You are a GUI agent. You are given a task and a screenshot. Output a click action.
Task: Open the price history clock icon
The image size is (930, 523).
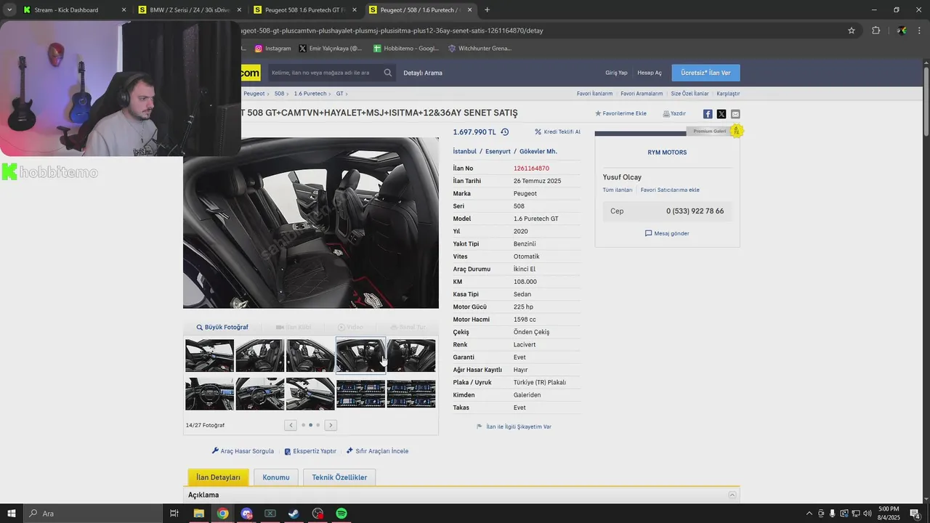point(504,132)
